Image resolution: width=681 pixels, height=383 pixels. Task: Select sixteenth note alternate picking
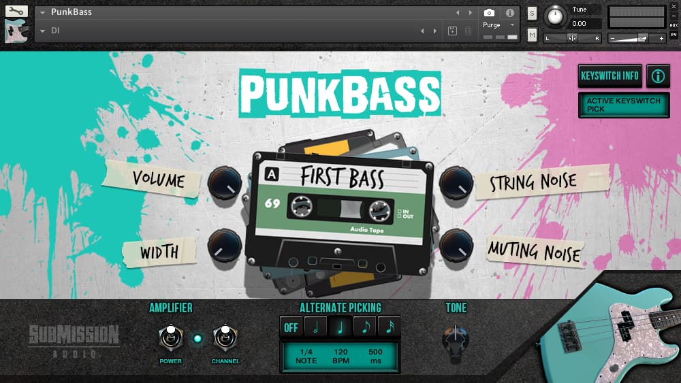390,327
